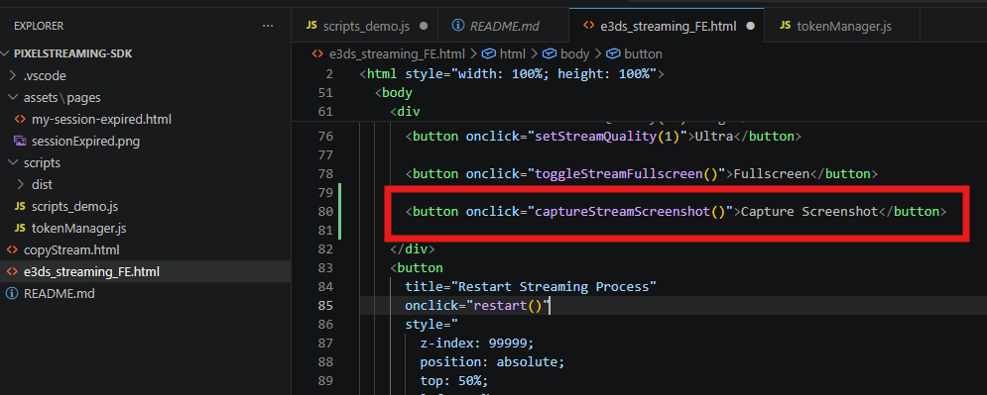
Task: Click line number 76 in the gutter
Action: coord(325,137)
